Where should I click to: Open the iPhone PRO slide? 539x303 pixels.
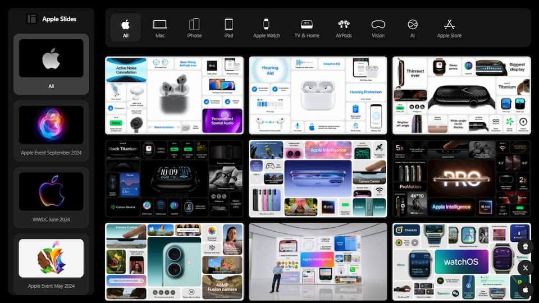(x=462, y=178)
